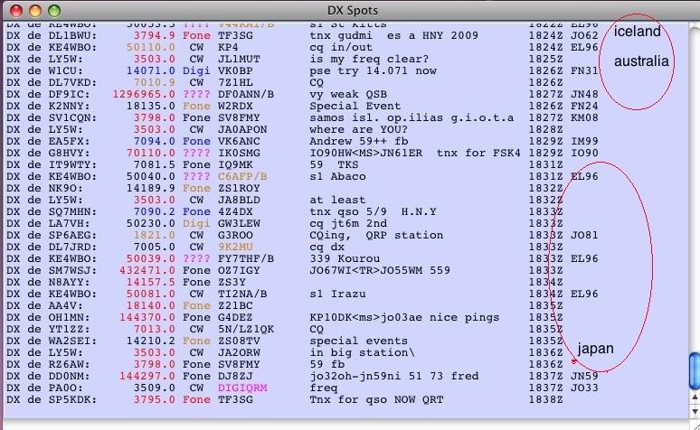Screen dimensions: 700x430
Task: Click the 'australia' annotation text
Action: 641,61
